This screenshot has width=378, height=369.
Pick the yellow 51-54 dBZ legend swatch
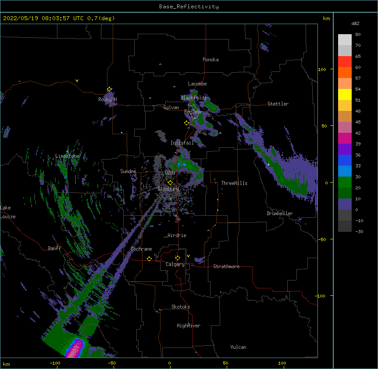tap(345, 94)
